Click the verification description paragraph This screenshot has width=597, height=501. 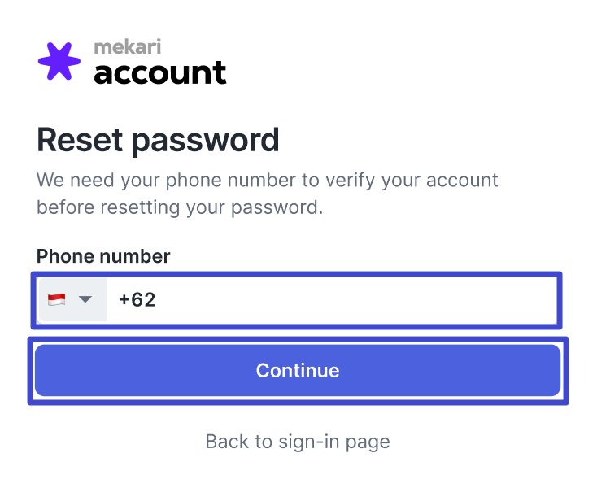(x=268, y=194)
